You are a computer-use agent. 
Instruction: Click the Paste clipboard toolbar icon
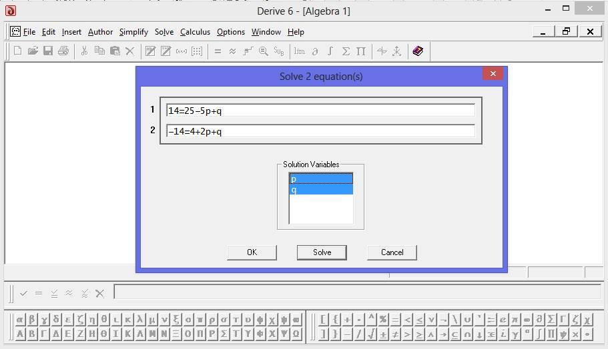[115, 51]
